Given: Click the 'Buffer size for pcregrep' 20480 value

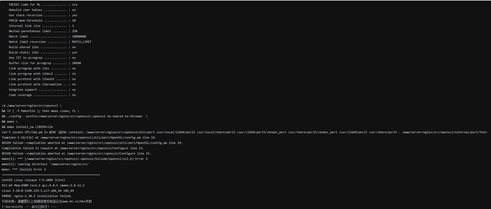Looking at the screenshot, I should (x=76, y=63).
